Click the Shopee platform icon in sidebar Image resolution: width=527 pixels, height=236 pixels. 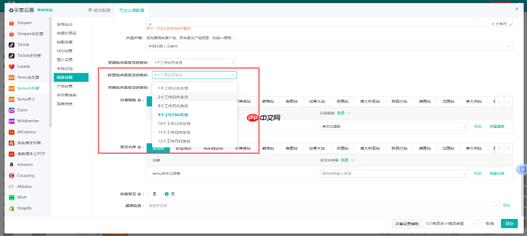(x=12, y=23)
